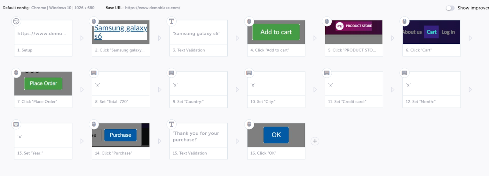
Task: Click mouse icon on step 2 Samsung galaxy
Action: (x=94, y=21)
